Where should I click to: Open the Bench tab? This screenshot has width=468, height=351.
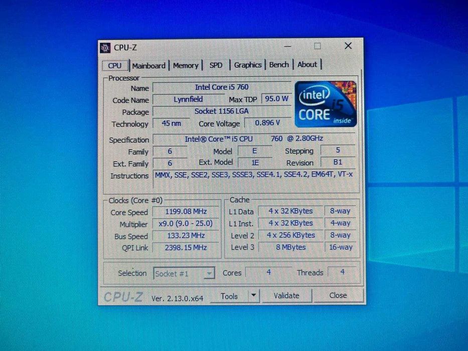tap(279, 65)
